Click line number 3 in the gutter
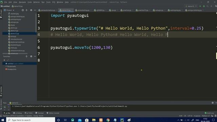The width and height of the screenshot is (217, 122). pos(39,28)
